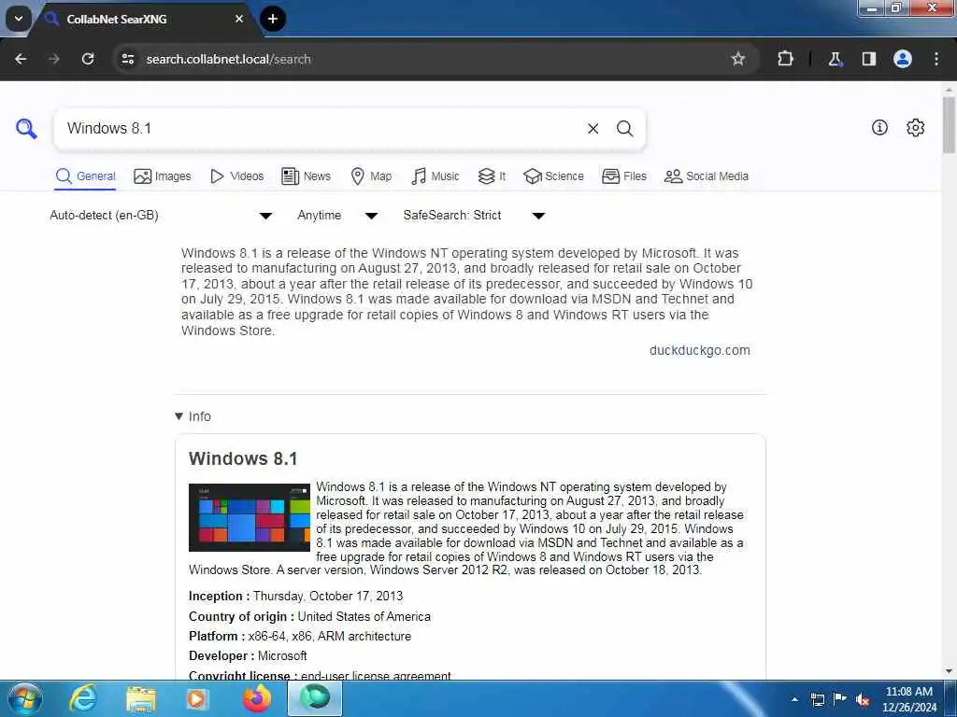
Task: Click the taskbar clock and date
Action: 908,699
